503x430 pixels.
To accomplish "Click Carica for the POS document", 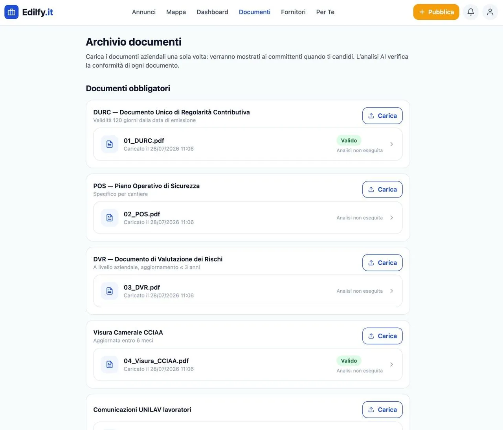I will pos(382,189).
